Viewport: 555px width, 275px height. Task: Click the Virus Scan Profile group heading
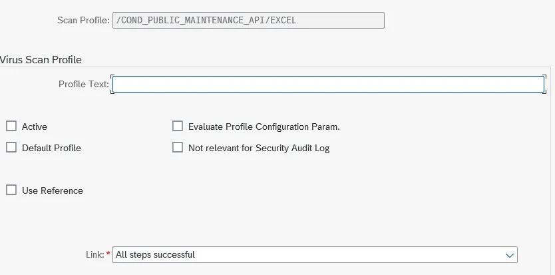[41, 60]
